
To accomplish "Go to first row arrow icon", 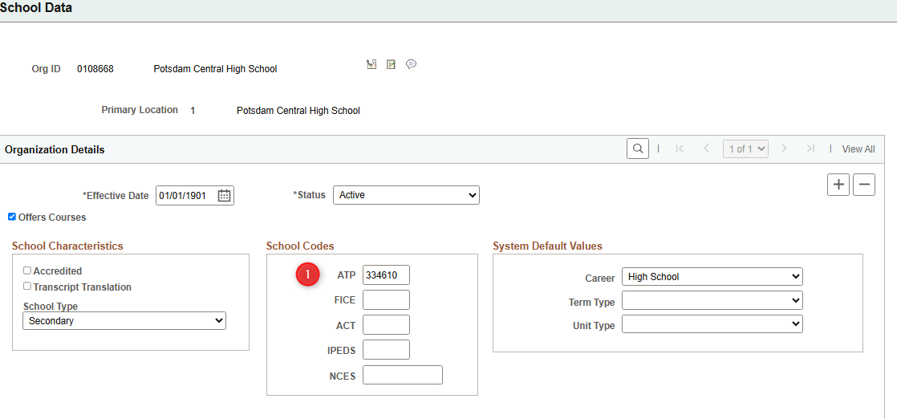I will (x=680, y=148).
